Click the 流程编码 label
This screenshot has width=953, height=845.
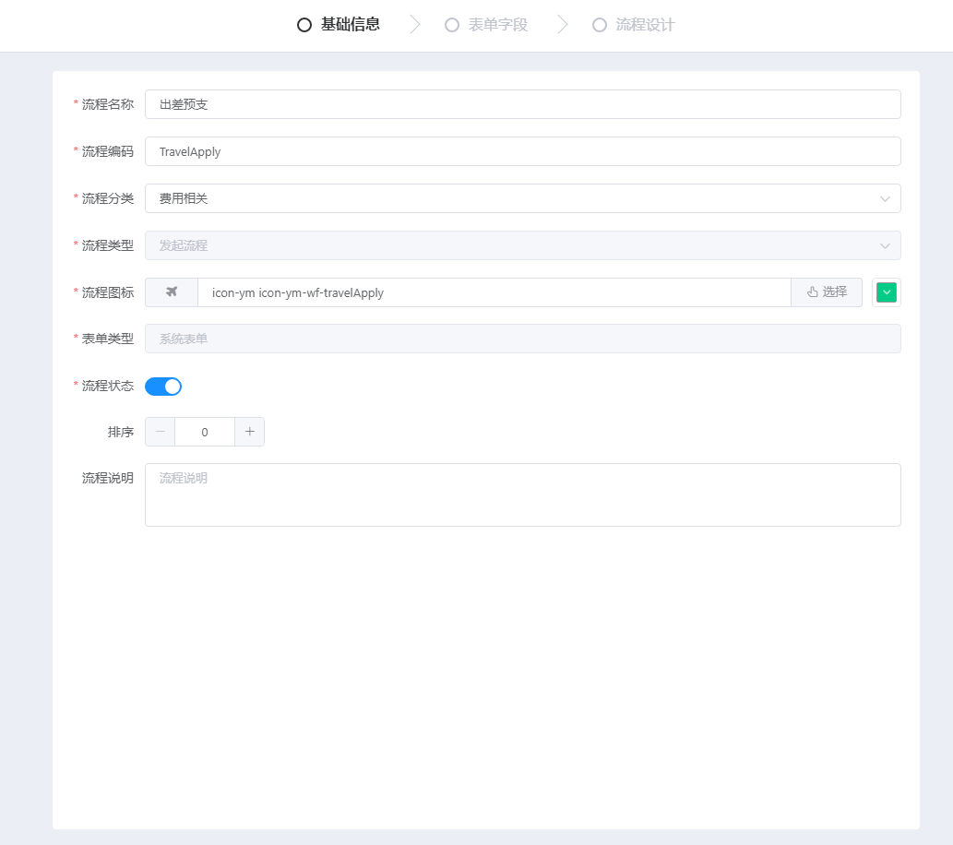(x=108, y=151)
